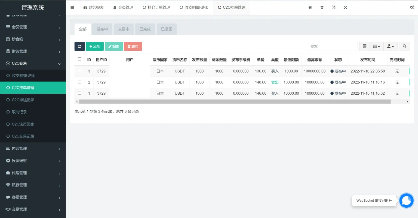Click the 搜索 search input field

(332, 46)
